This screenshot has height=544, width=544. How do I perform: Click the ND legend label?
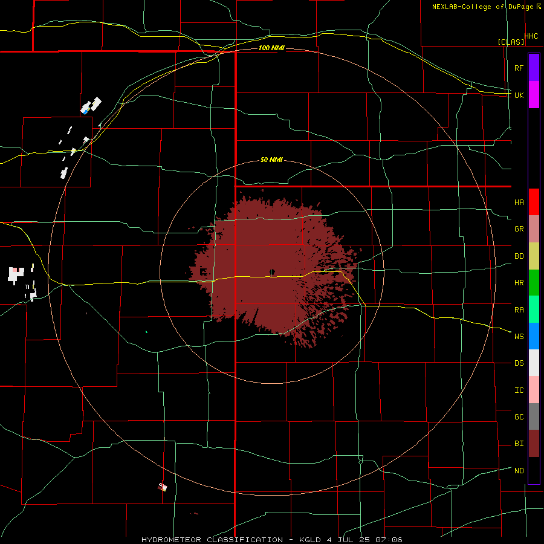click(x=519, y=471)
